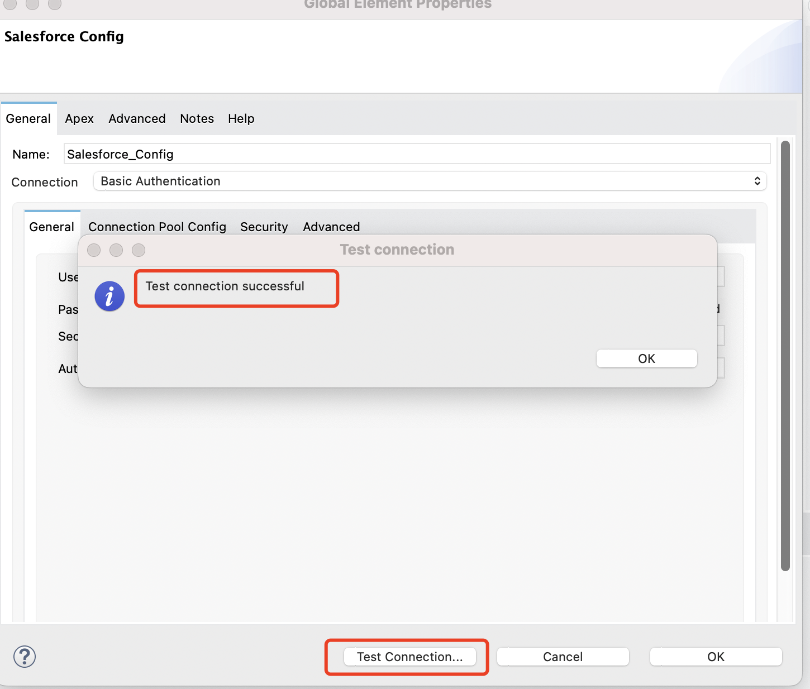Click the vertical scrollbar on the right

[785, 356]
